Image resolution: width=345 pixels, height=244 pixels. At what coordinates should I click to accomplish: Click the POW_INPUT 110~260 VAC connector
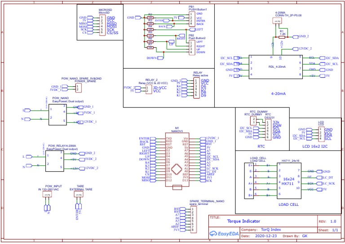48,195
